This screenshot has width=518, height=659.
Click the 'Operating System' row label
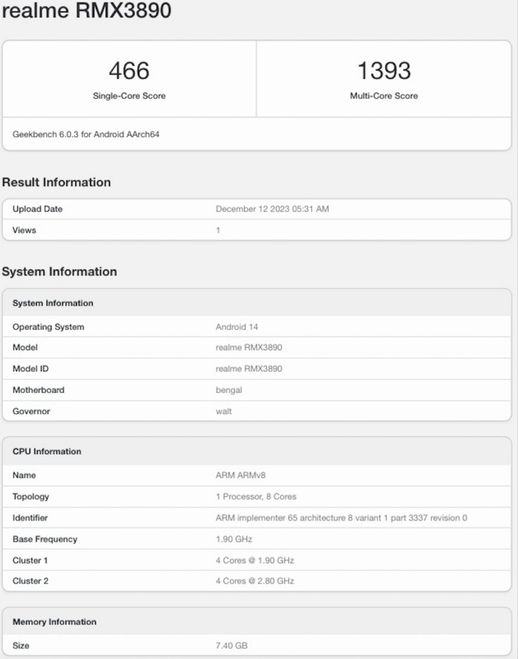click(x=48, y=327)
